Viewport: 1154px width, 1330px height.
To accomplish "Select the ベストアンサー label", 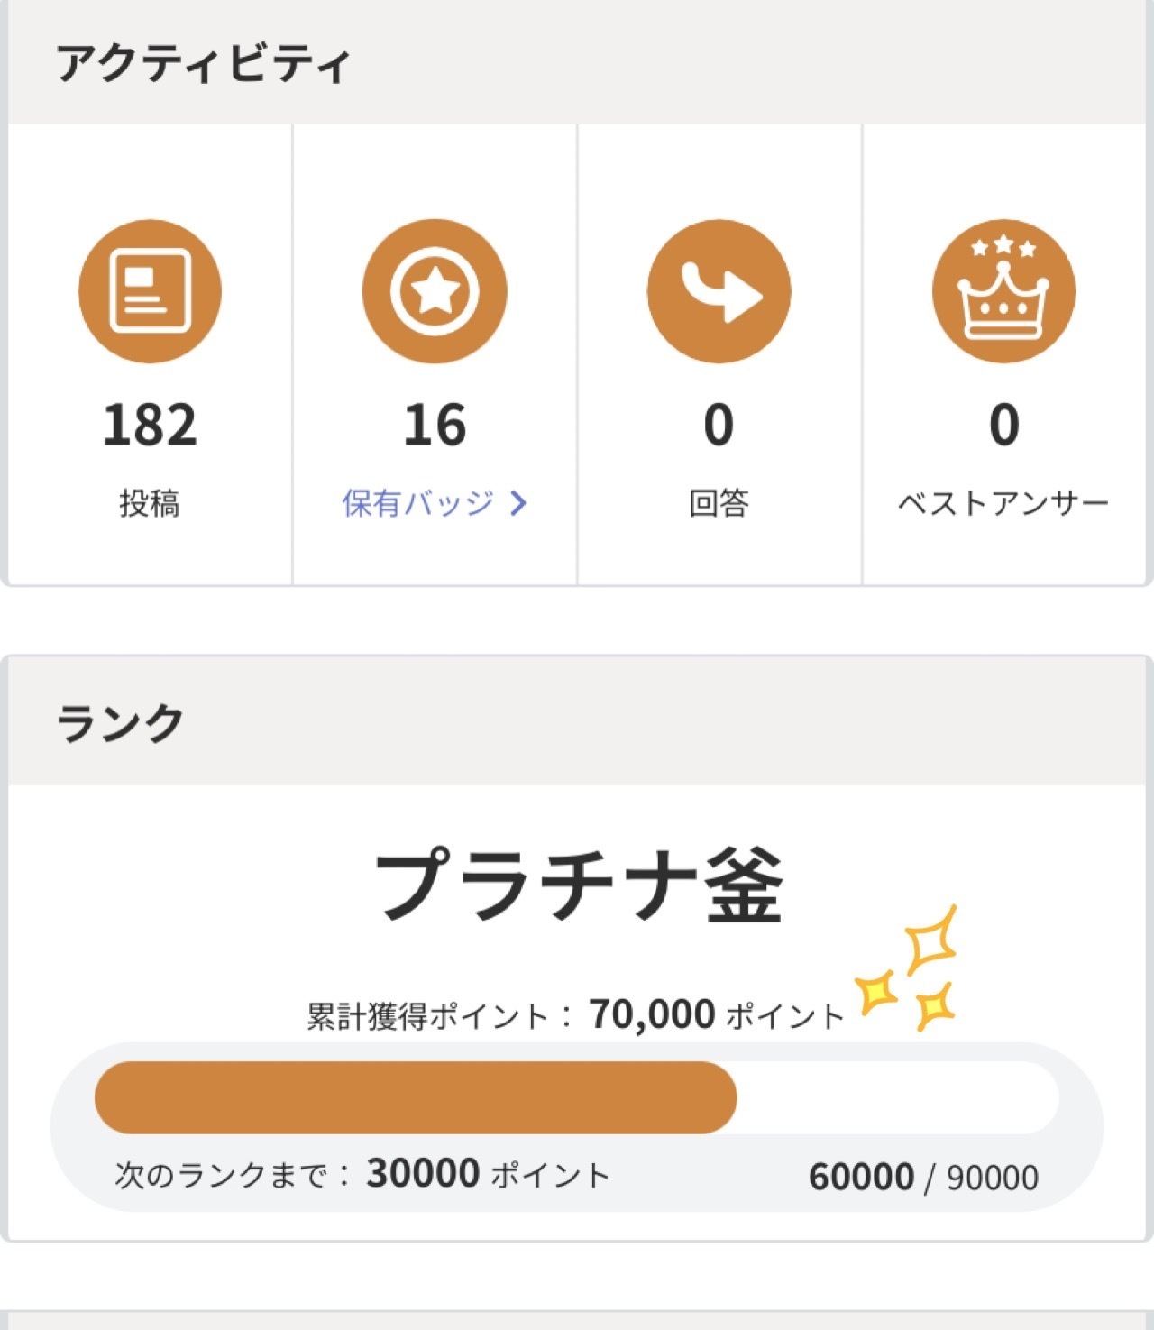I will click(1003, 503).
